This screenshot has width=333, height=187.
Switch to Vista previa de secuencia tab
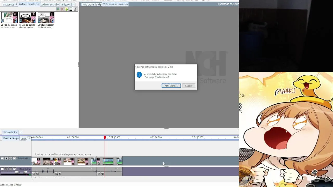coord(116,4)
